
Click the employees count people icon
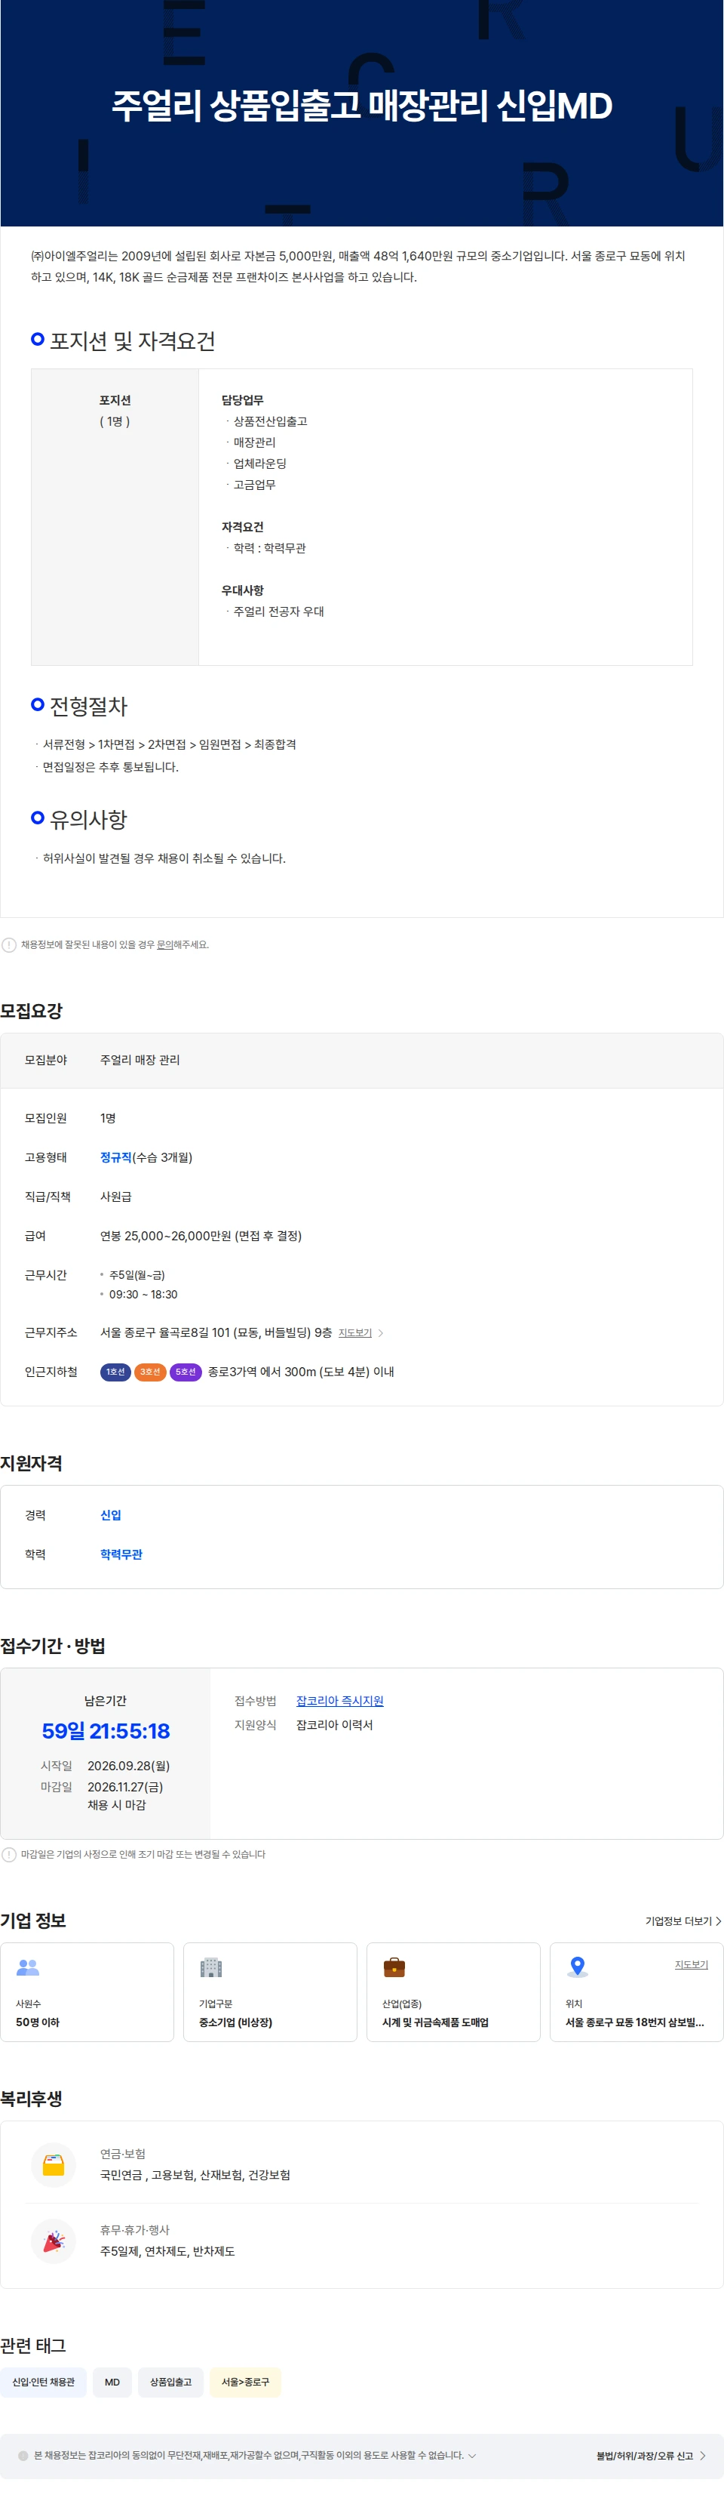click(x=28, y=1967)
